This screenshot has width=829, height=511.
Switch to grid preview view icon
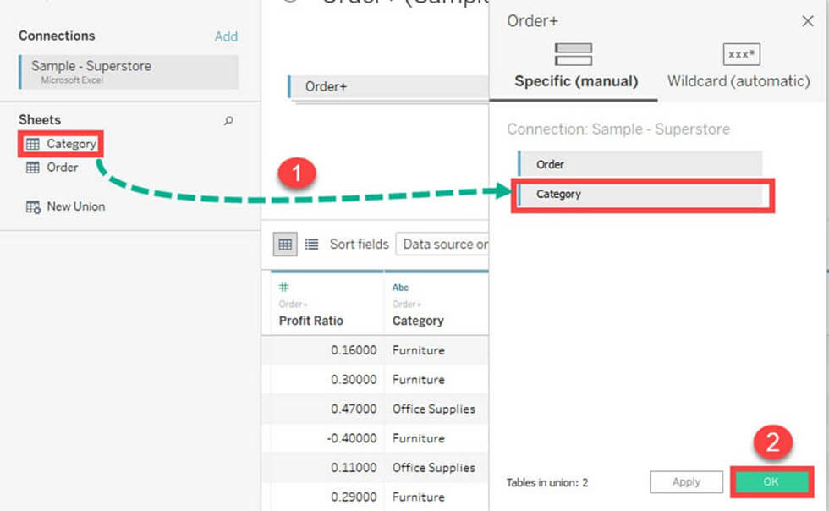coord(285,244)
